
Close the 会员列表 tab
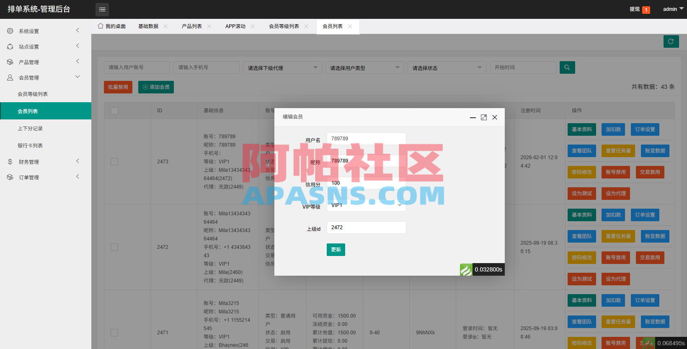[350, 26]
